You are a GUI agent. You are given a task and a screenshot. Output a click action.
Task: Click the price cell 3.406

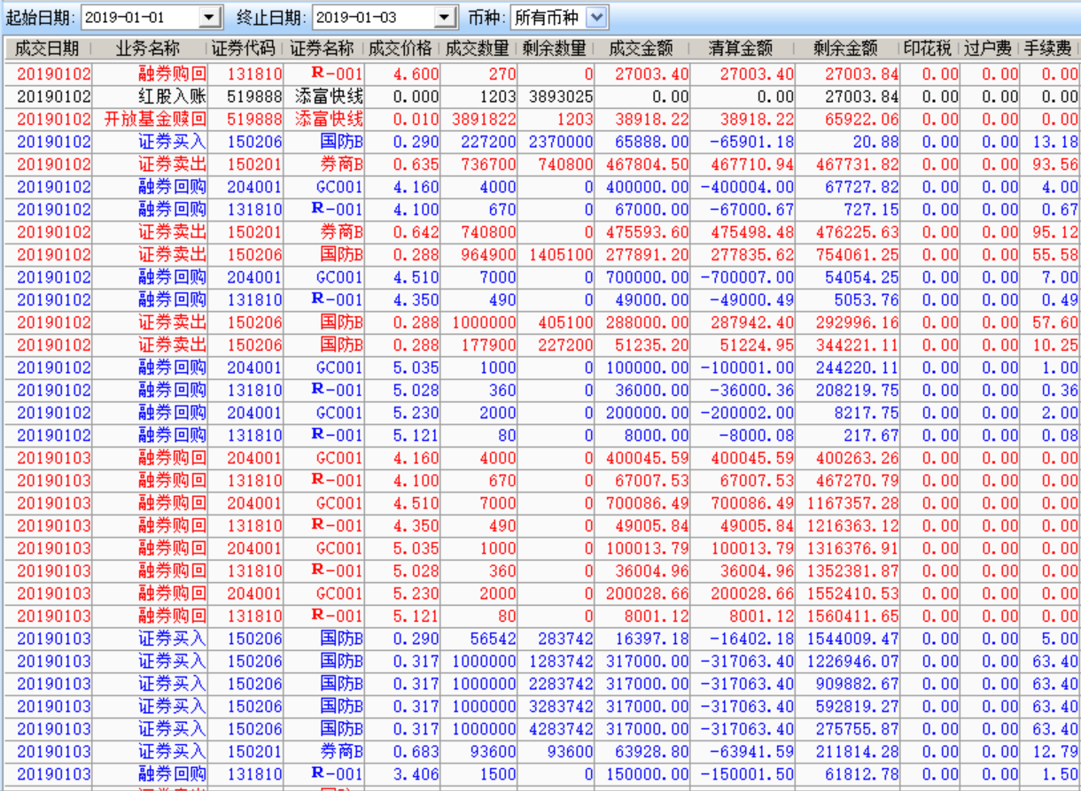tap(402, 774)
